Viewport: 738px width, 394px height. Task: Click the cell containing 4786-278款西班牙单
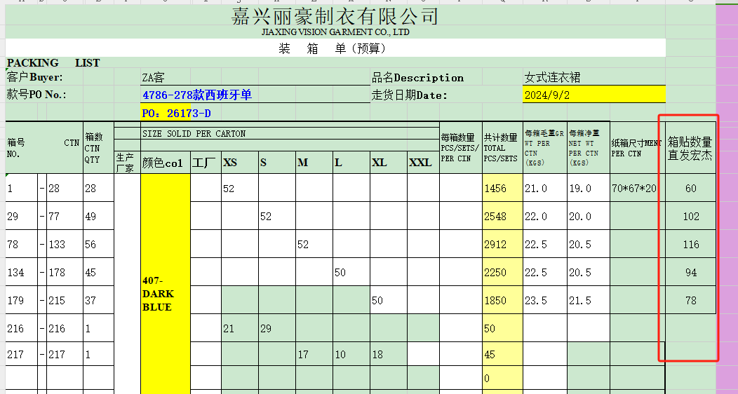(x=196, y=95)
